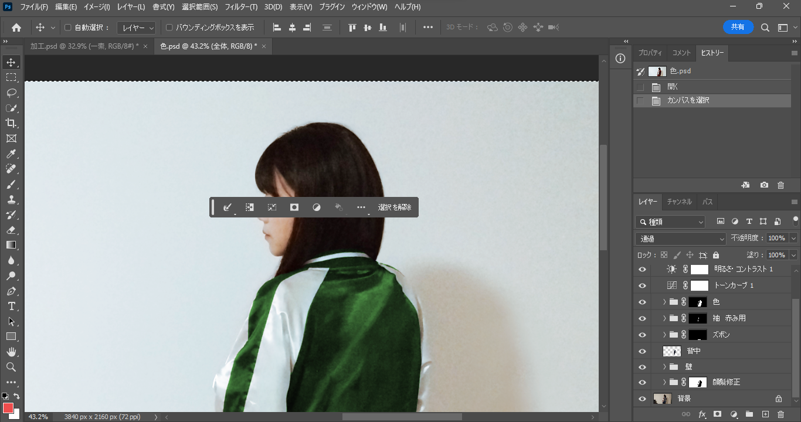Expand the 色 layer group

tap(664, 302)
